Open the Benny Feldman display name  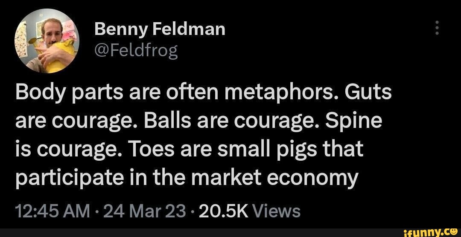(160, 29)
